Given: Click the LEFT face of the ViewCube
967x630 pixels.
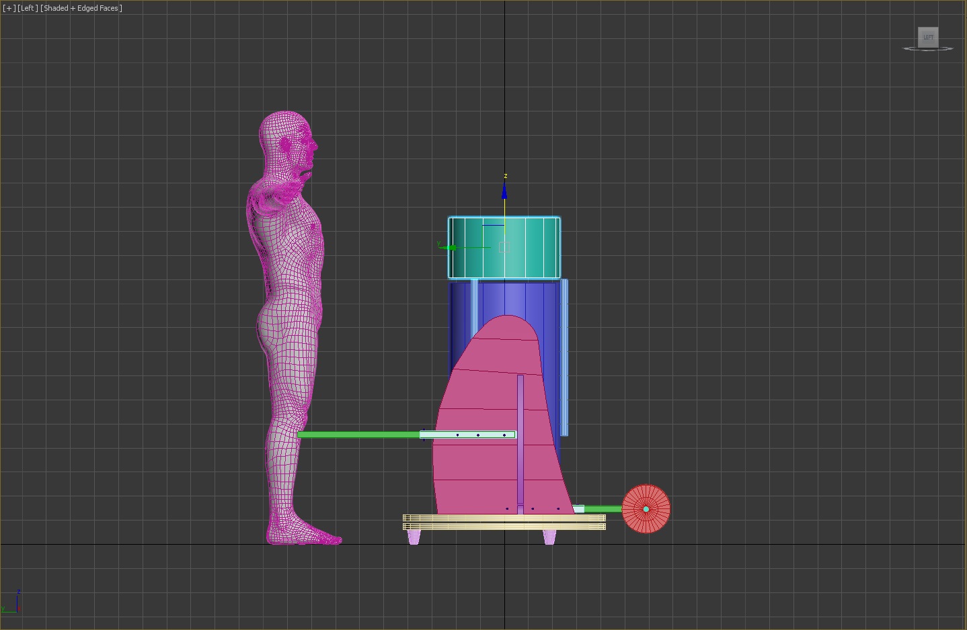Looking at the screenshot, I should pyautogui.click(x=928, y=37).
